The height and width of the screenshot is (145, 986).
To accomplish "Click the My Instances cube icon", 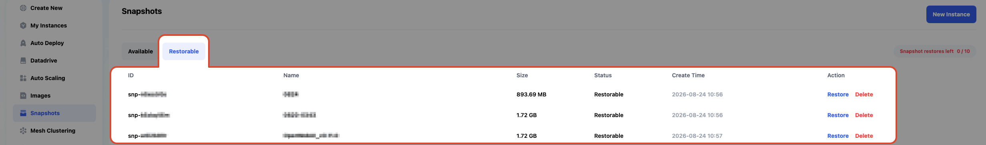I will (x=23, y=25).
